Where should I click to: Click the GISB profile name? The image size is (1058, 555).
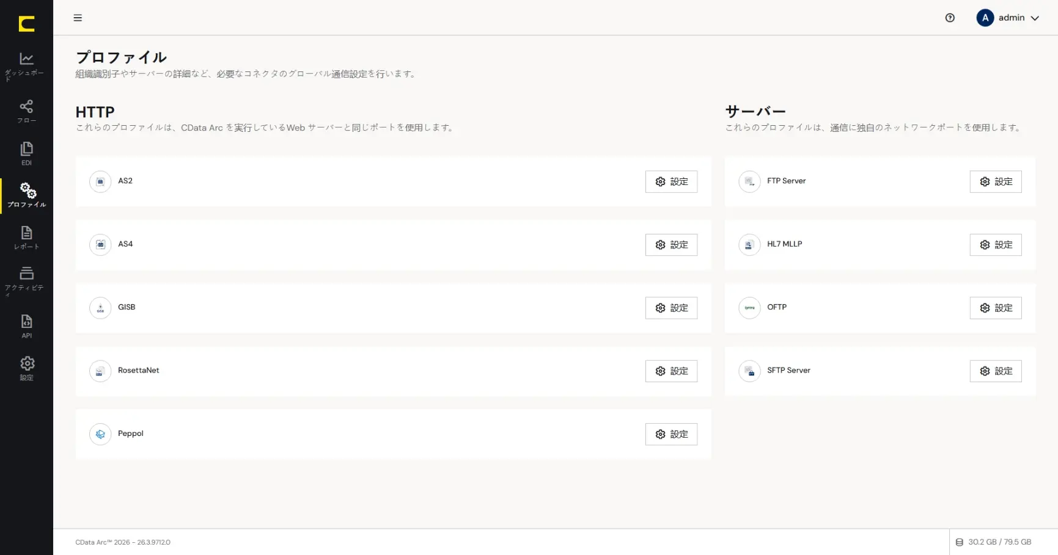click(x=127, y=307)
